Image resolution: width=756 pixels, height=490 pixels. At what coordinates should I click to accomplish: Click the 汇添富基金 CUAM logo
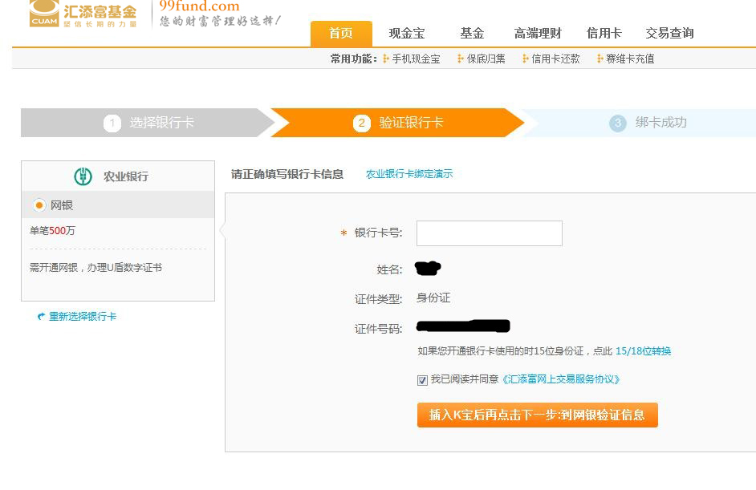(x=83, y=14)
